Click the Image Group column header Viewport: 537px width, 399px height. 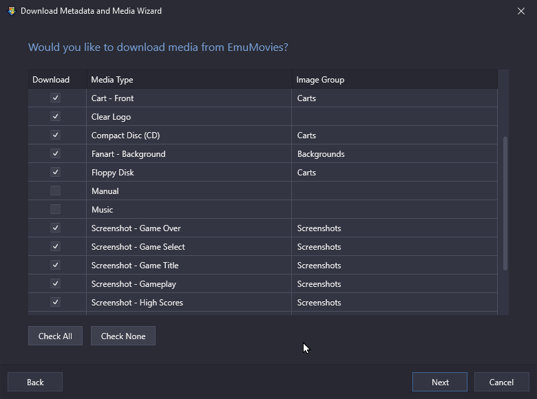click(394, 80)
